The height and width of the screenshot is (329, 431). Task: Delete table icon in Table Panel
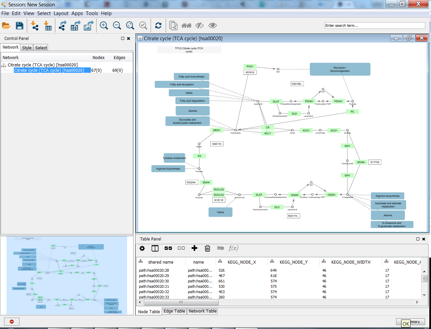[x=221, y=248]
